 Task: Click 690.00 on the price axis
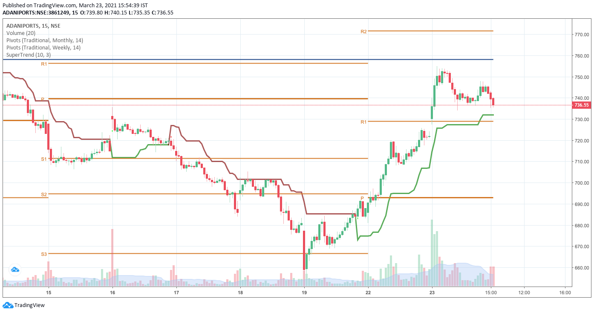[x=582, y=204]
